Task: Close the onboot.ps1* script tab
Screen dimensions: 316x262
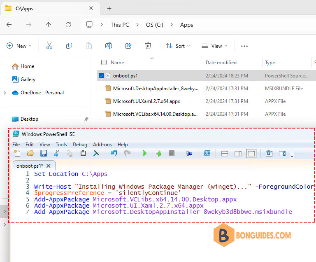Action: point(49,166)
